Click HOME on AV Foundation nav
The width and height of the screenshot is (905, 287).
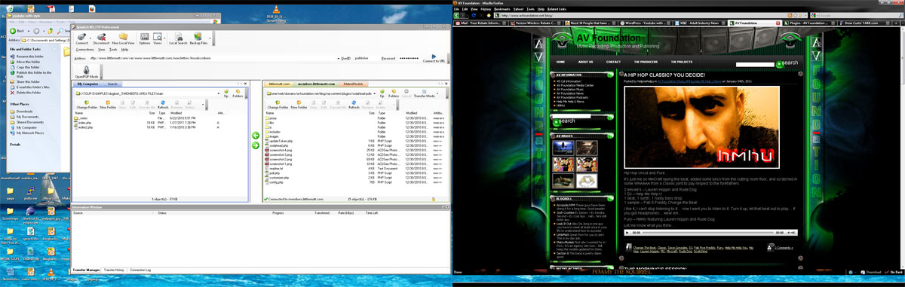coord(560,61)
